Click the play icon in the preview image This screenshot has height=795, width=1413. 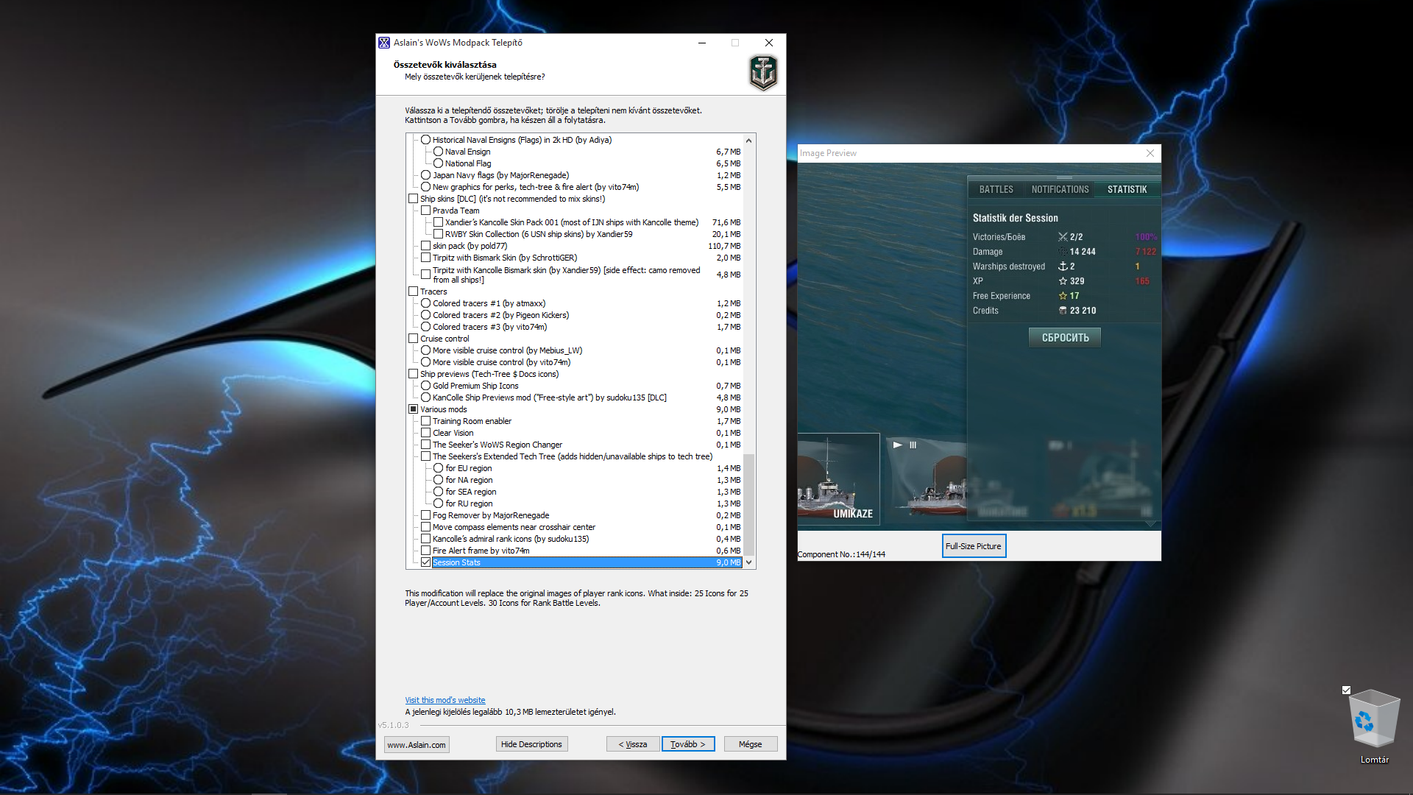click(897, 445)
